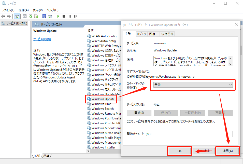Click the Back arrow in the toolbar
Viewport: 243px width, 164px height.
[3, 16]
